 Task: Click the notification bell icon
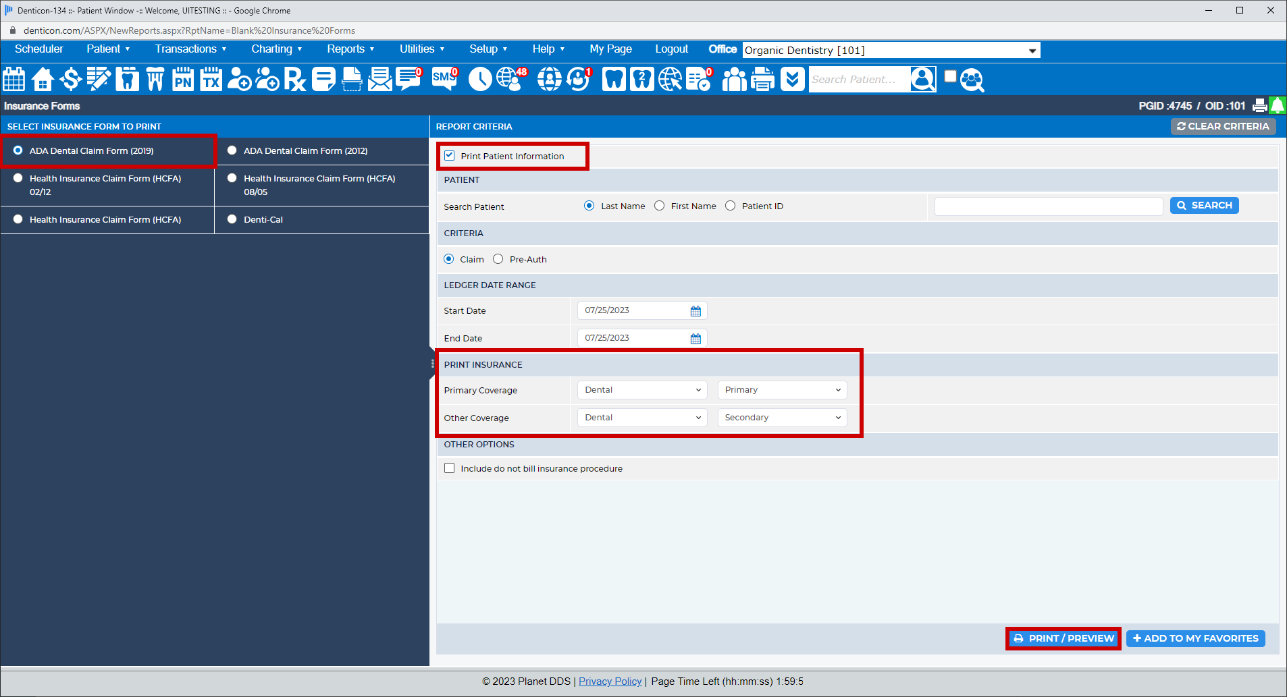(x=1278, y=105)
